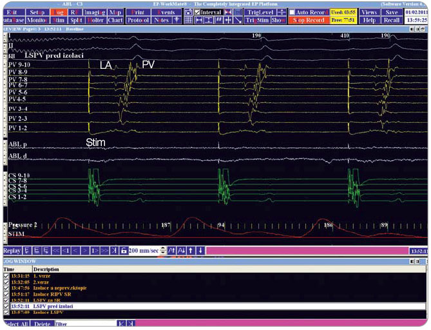
Task: Click the TrigLevel adjust arrows icon
Action: tap(282, 12)
